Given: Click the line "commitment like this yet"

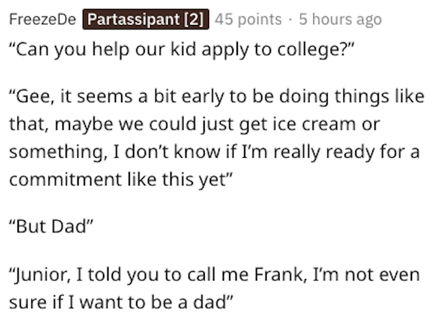Looking at the screenshot, I should pyautogui.click(x=120, y=179).
